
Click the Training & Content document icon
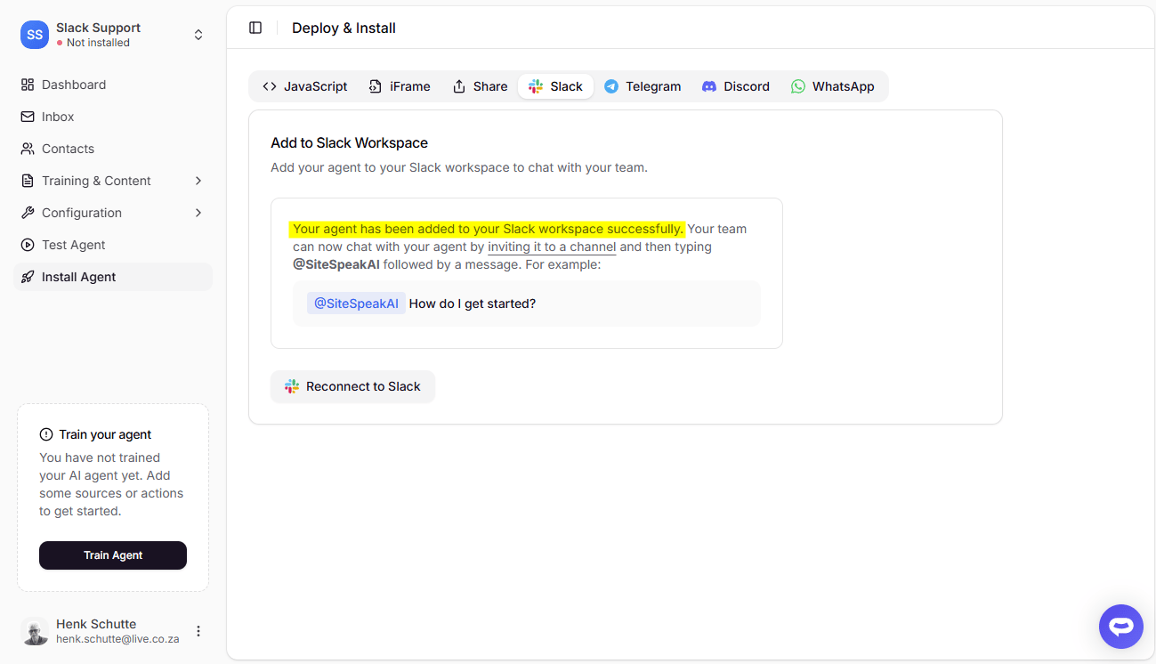[x=28, y=181]
